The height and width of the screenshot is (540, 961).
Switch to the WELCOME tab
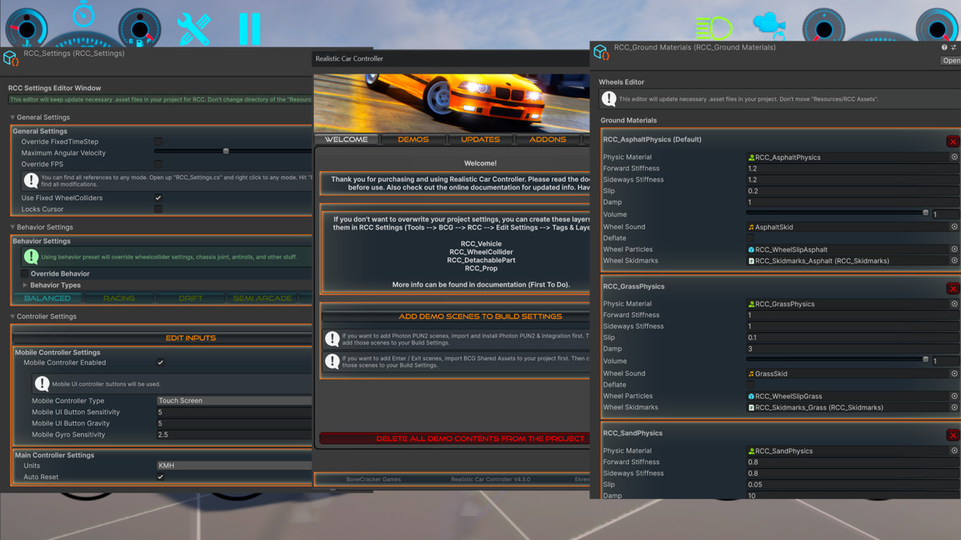346,139
